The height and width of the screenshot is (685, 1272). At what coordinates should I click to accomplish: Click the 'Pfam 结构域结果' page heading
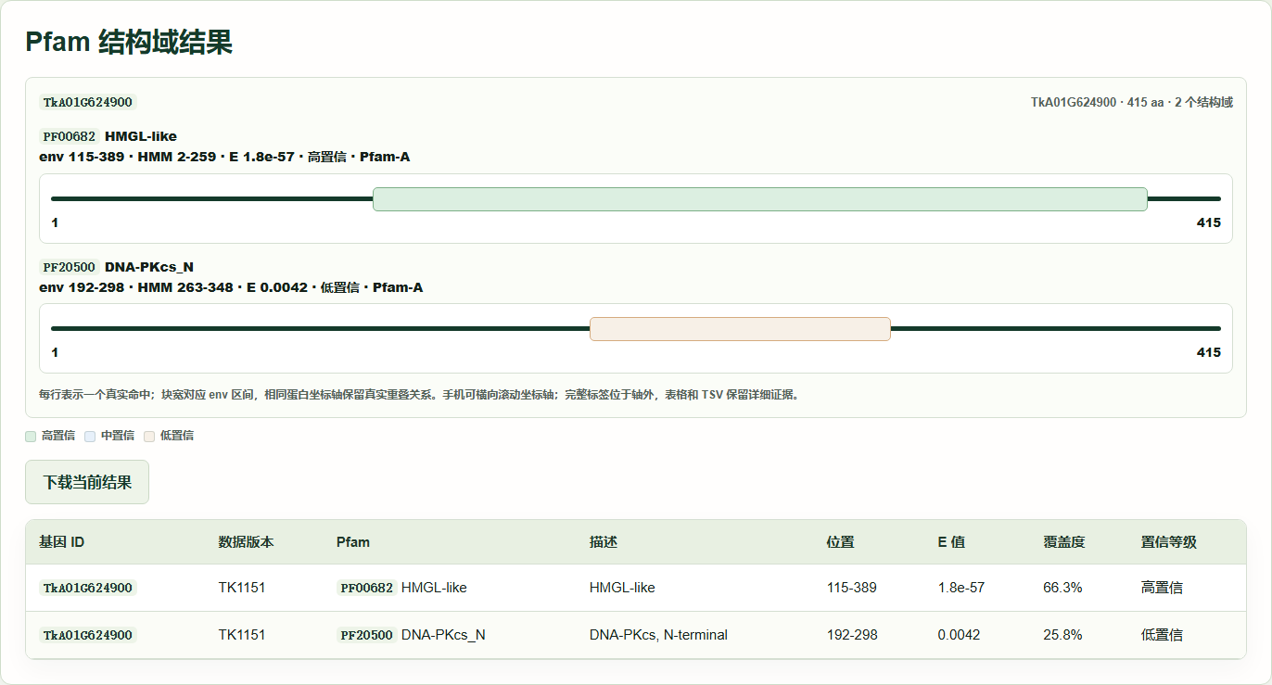pos(129,42)
